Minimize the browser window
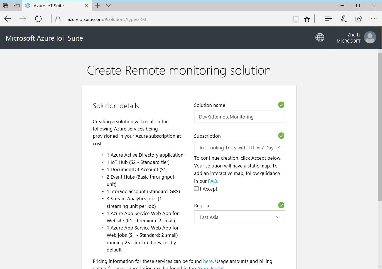This screenshot has width=382, height=269. pyautogui.click(x=342, y=6)
